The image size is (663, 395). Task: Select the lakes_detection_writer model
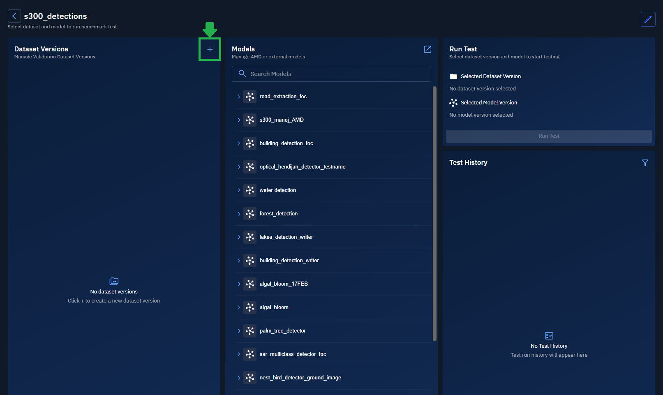[286, 237]
